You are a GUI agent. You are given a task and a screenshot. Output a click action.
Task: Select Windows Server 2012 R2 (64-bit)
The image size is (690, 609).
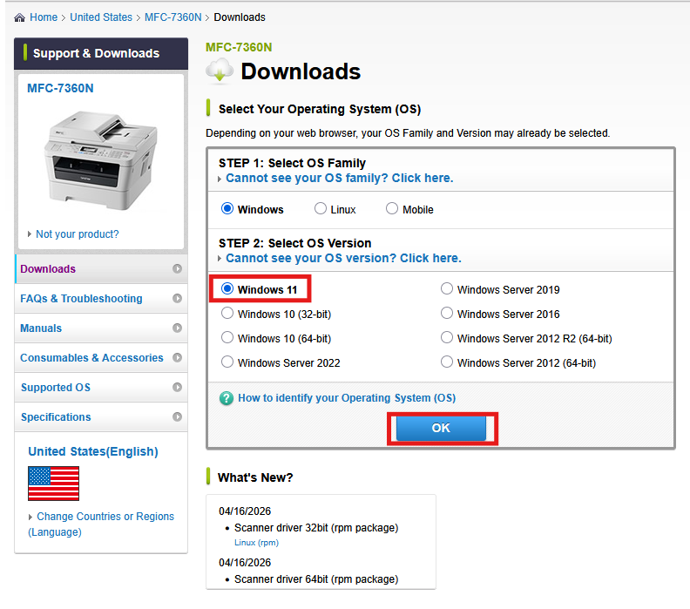pos(447,337)
